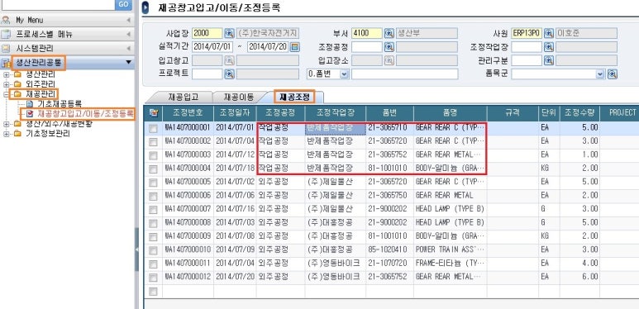Check the row MA1407000005 checkbox
This screenshot has height=309, width=639.
[x=153, y=183]
